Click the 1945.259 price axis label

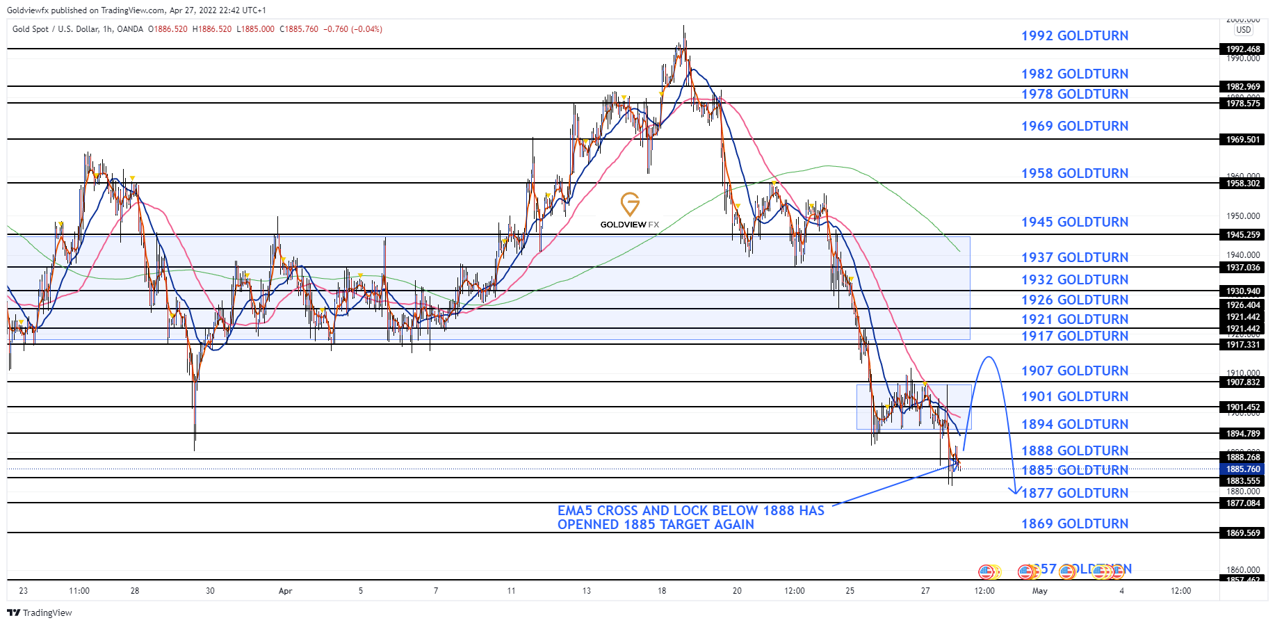click(x=1243, y=234)
